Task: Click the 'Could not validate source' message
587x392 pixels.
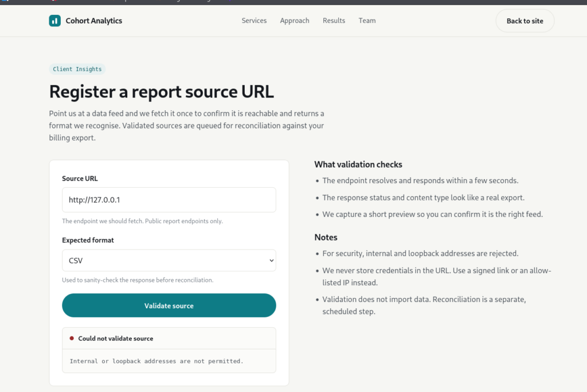Action: [x=116, y=339]
